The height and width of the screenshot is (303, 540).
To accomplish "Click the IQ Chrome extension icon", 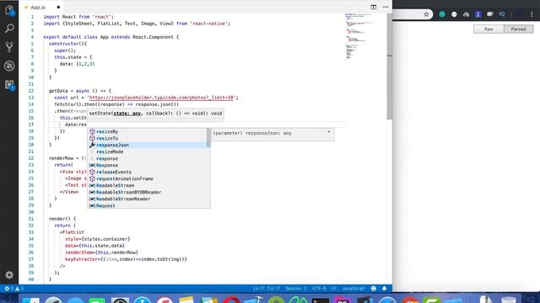I will [502, 14].
